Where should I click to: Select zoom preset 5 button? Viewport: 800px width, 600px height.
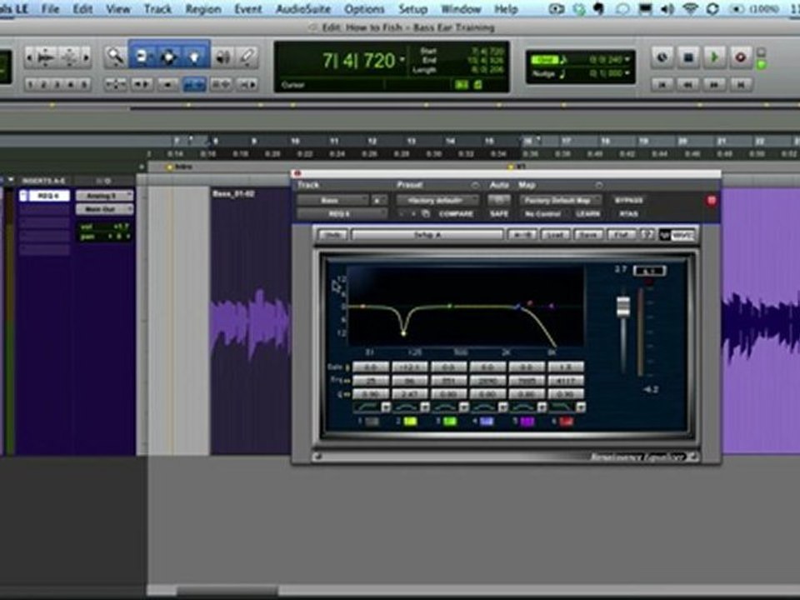coord(84,84)
